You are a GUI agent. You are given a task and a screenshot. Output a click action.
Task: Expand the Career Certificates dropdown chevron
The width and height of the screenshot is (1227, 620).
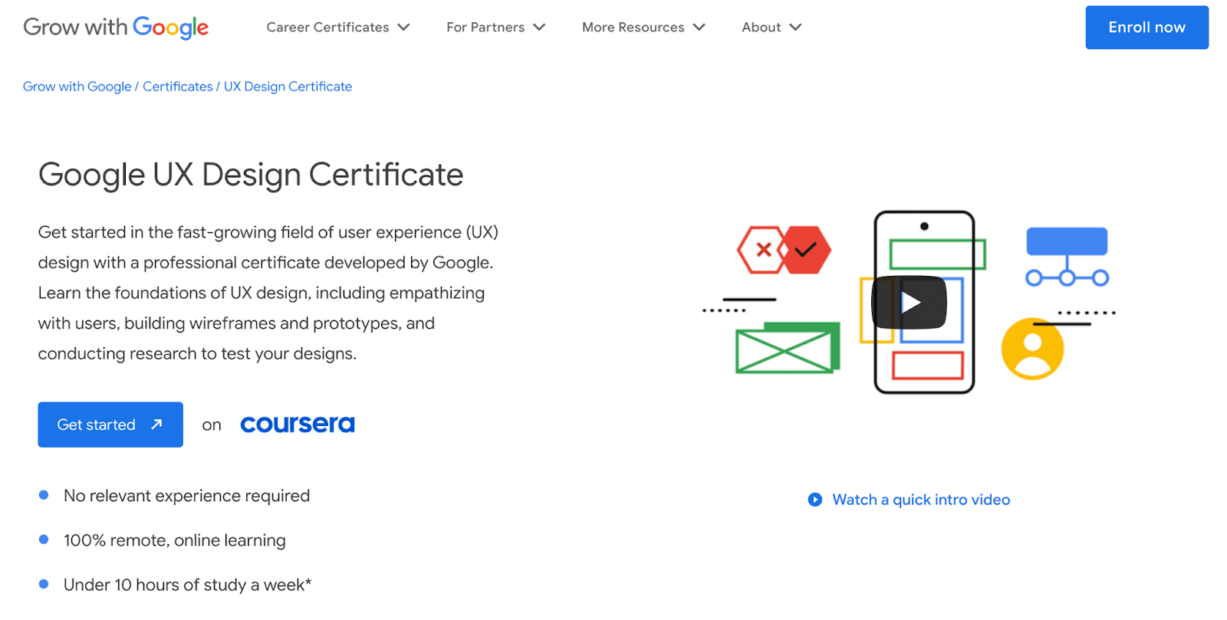(x=404, y=28)
